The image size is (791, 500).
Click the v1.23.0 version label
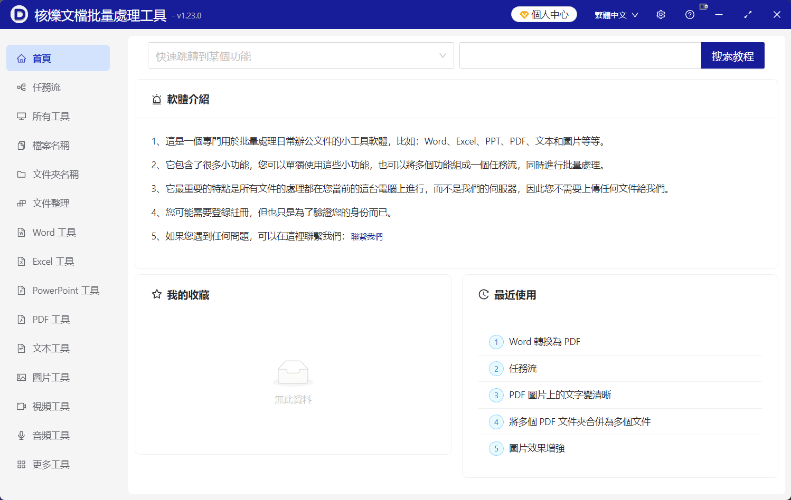tap(187, 16)
